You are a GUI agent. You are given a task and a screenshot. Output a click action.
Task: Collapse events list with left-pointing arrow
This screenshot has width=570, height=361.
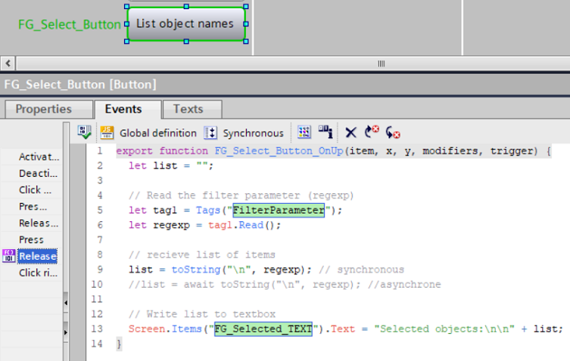(66, 303)
